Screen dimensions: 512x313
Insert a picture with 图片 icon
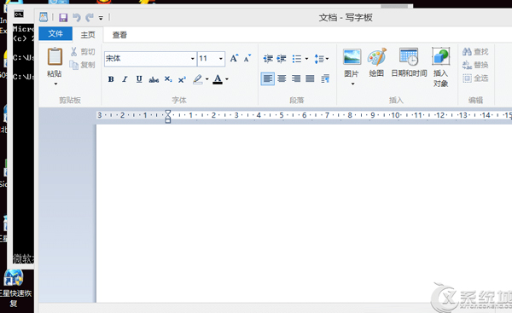(x=352, y=57)
